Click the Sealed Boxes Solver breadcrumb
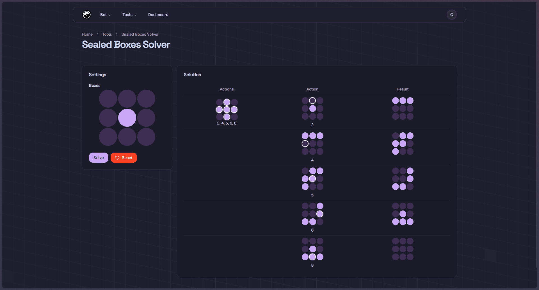The width and height of the screenshot is (539, 290). (140, 34)
